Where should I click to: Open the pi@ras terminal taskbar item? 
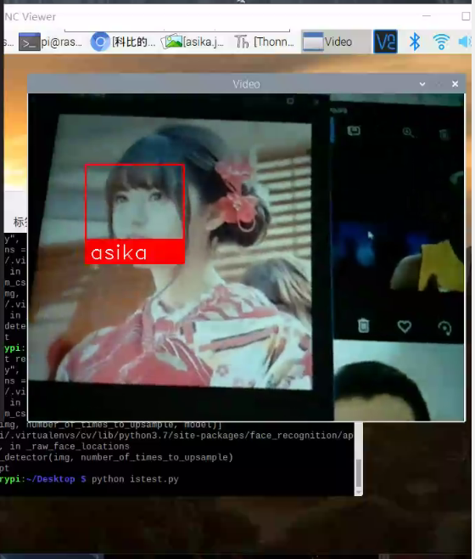click(x=50, y=42)
